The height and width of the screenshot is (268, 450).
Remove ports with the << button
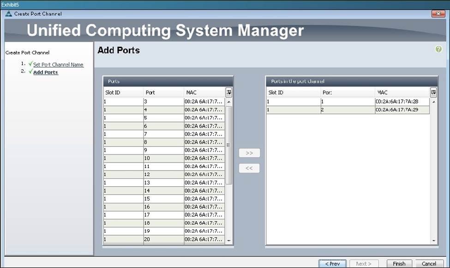pos(249,168)
